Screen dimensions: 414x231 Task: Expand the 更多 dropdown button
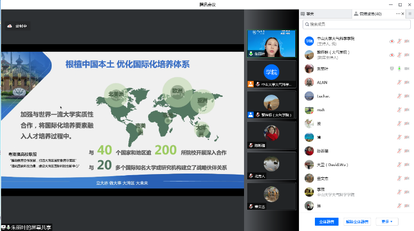point(387,221)
